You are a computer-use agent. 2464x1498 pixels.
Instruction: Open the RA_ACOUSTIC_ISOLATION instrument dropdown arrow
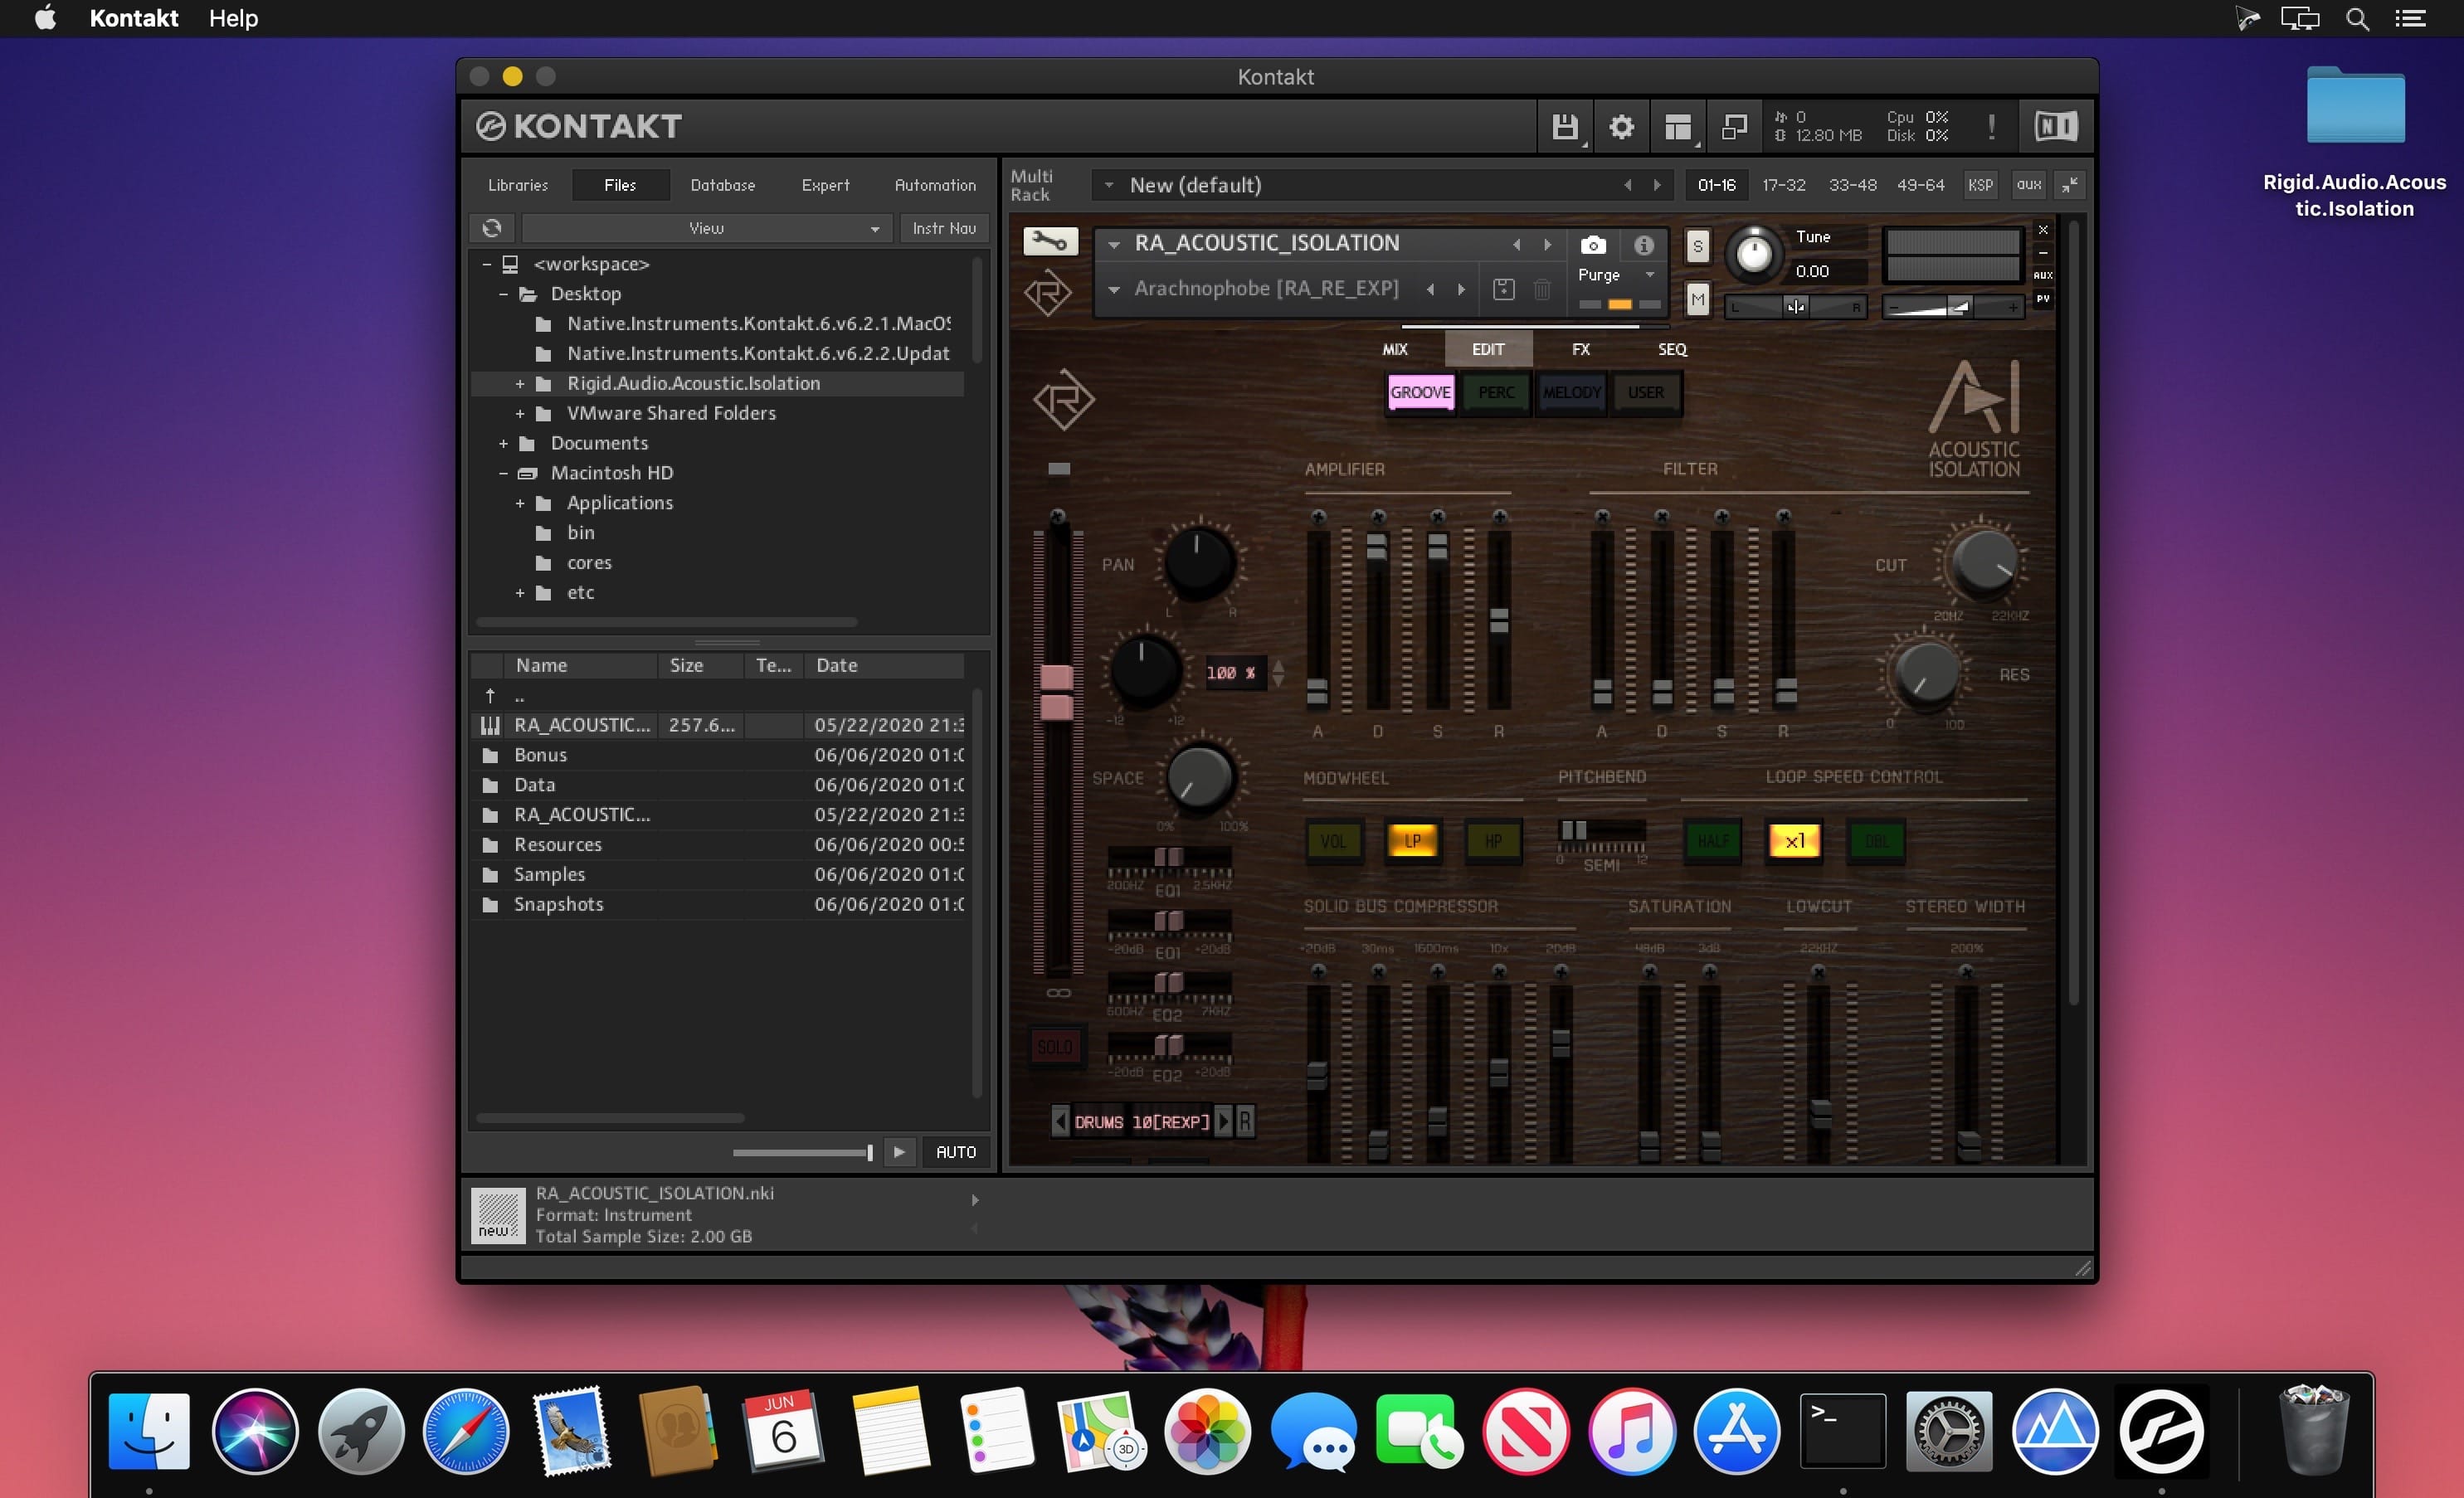pyautogui.click(x=1113, y=244)
